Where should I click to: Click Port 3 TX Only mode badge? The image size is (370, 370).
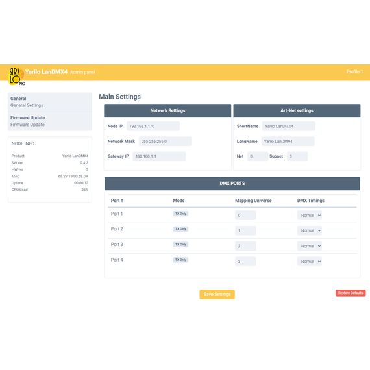pyautogui.click(x=180, y=244)
